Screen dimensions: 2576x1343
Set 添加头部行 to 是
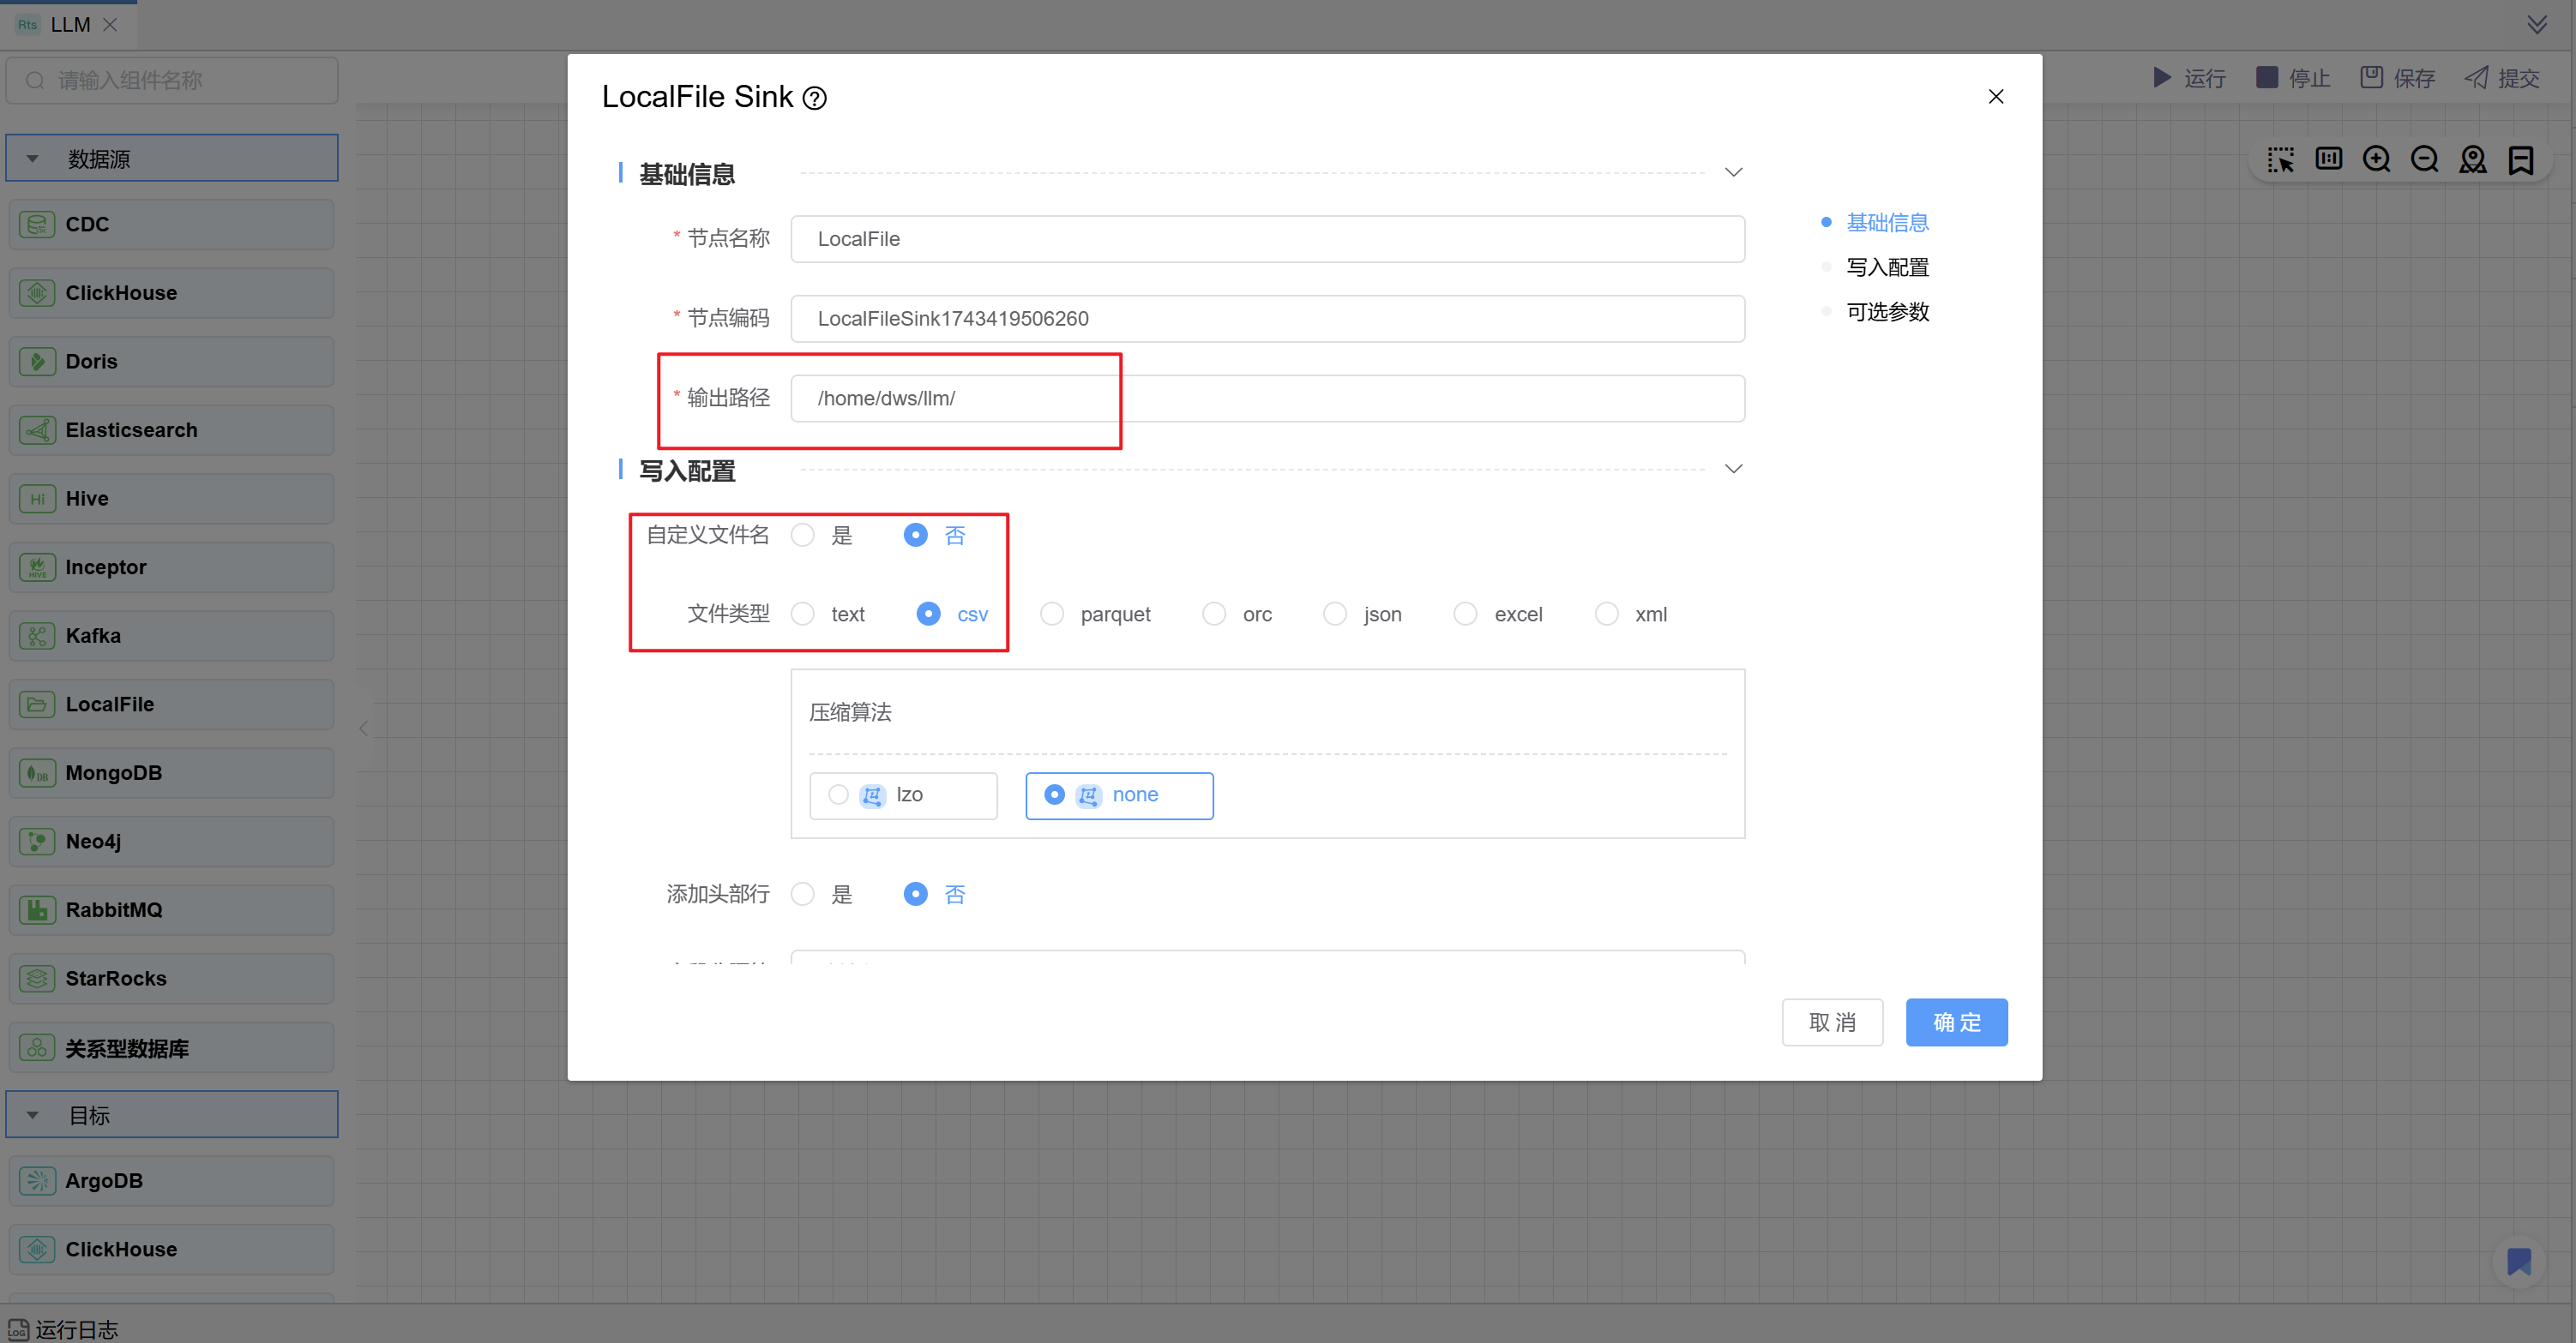click(x=803, y=895)
